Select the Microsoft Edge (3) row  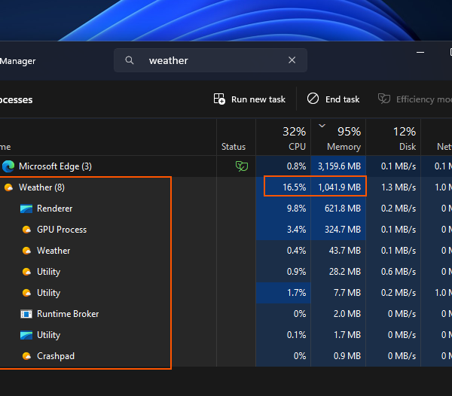click(x=226, y=166)
